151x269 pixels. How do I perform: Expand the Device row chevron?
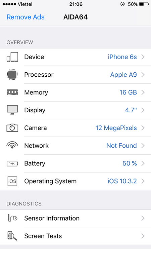click(x=143, y=57)
